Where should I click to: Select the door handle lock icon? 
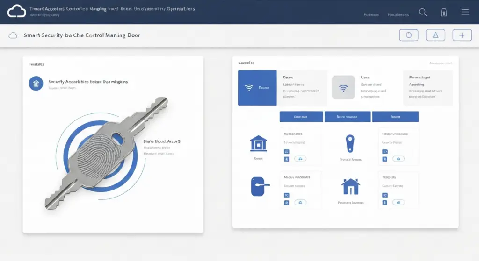pos(260,186)
